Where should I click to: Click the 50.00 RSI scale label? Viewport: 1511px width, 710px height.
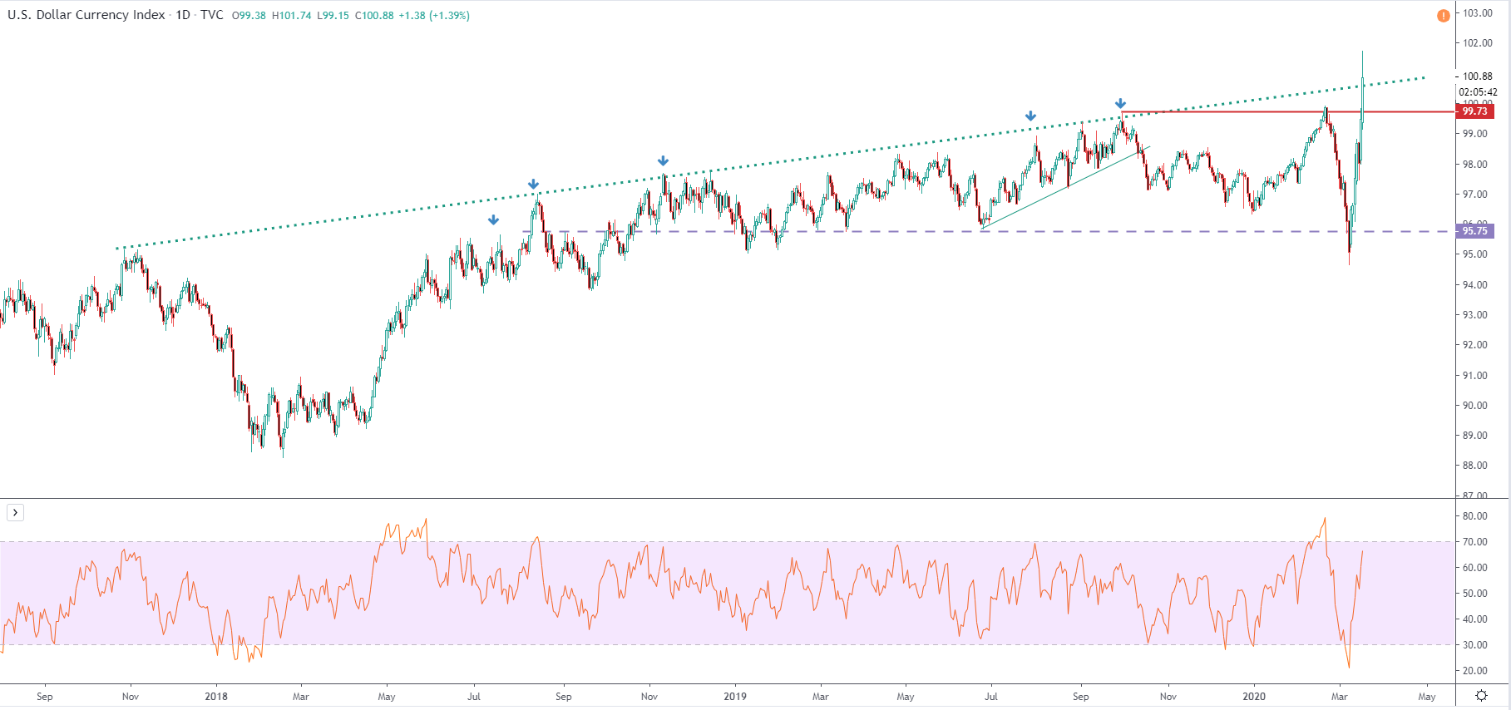coord(1476,594)
